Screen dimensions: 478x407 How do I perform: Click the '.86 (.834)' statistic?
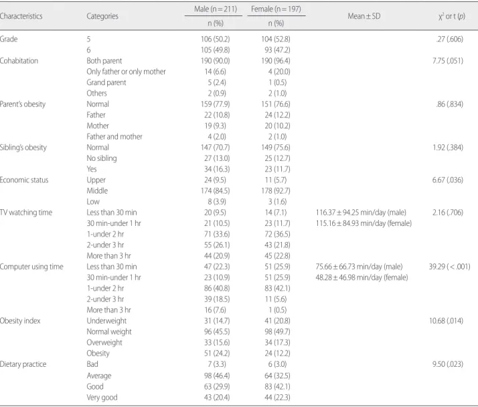click(450, 104)
